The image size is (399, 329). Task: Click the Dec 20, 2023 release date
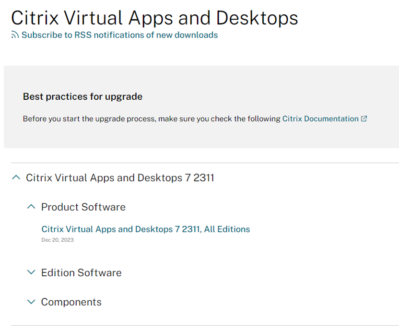(x=58, y=240)
